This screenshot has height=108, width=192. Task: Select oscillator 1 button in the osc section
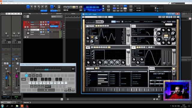coord(96,26)
